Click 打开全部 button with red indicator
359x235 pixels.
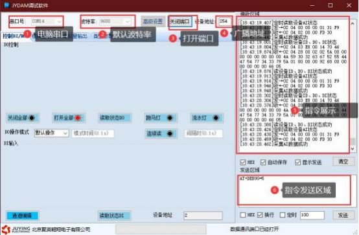tap(69, 118)
